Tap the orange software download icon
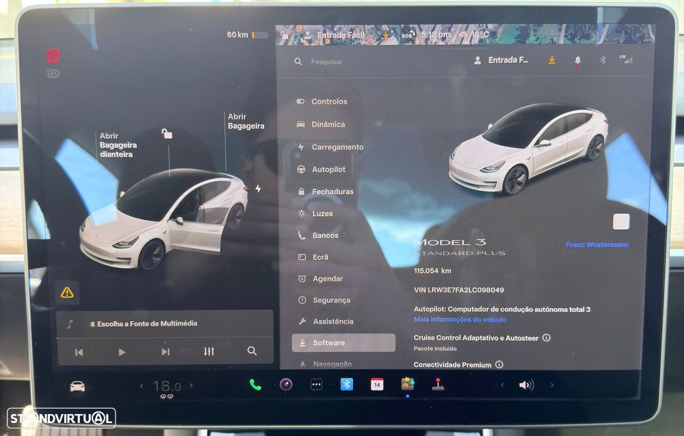The image size is (684, 436). pos(552,60)
